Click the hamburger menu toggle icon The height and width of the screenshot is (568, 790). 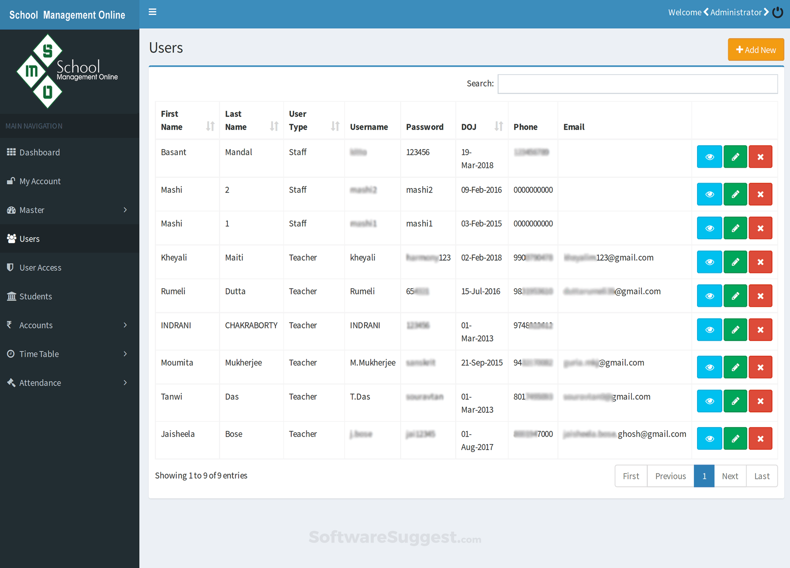coord(152,12)
